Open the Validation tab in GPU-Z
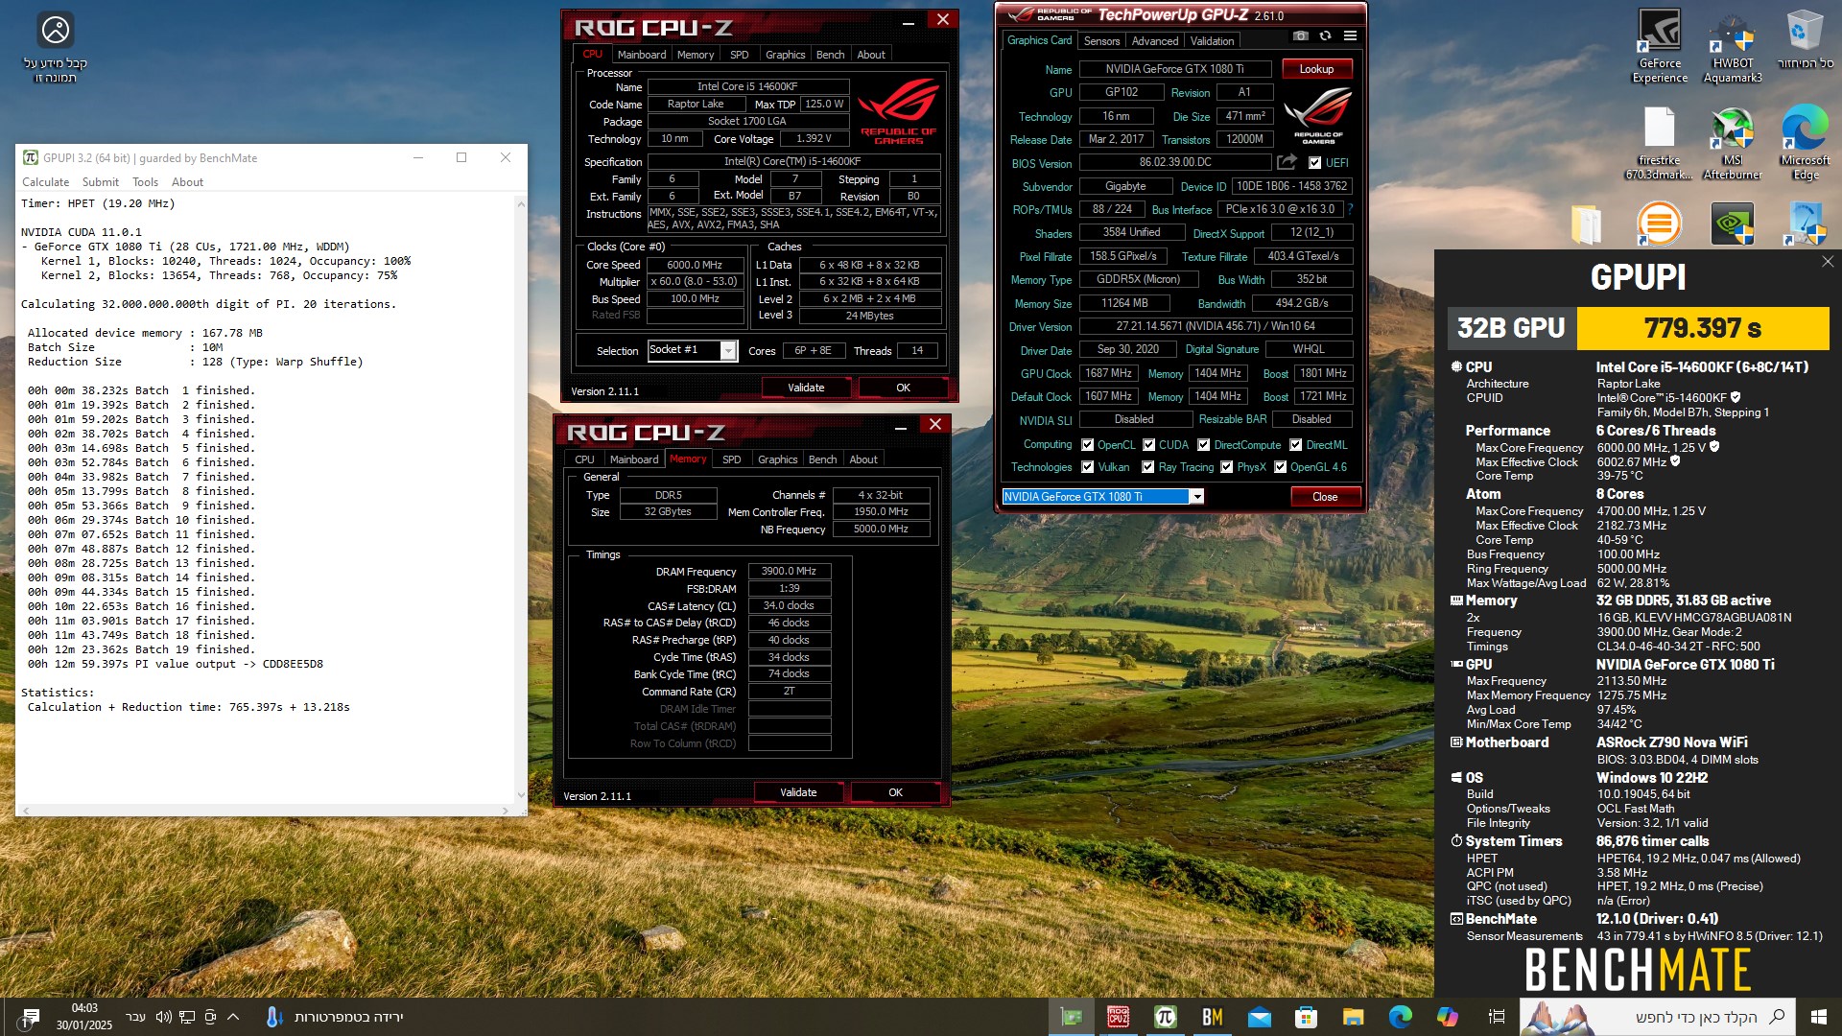Screen dimensions: 1842x1036 (1212, 41)
